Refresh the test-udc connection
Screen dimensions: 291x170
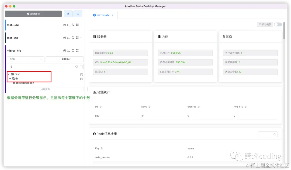[73, 25]
